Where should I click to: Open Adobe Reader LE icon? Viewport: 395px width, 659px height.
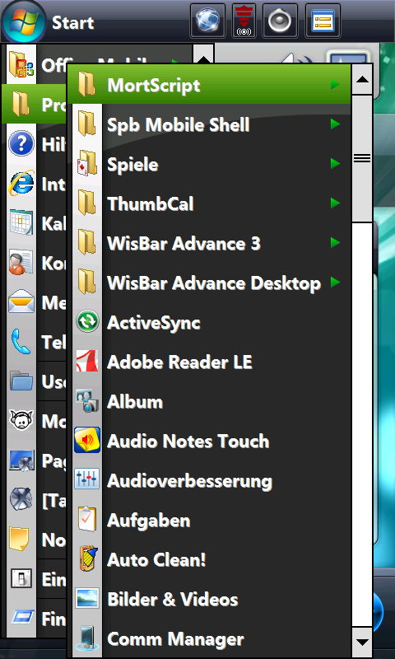point(87,362)
